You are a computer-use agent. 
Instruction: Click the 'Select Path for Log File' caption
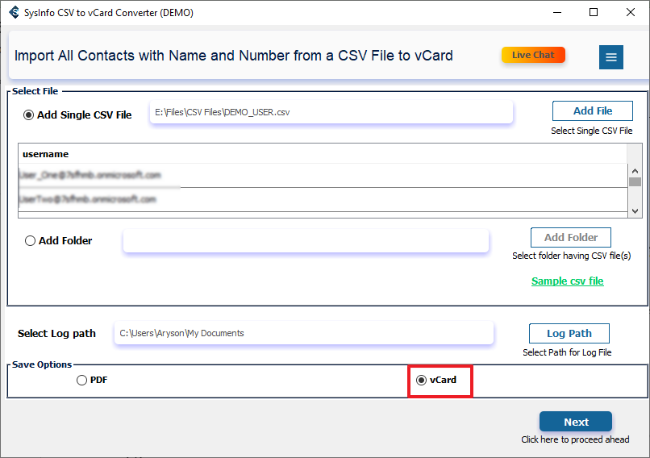pyautogui.click(x=567, y=352)
